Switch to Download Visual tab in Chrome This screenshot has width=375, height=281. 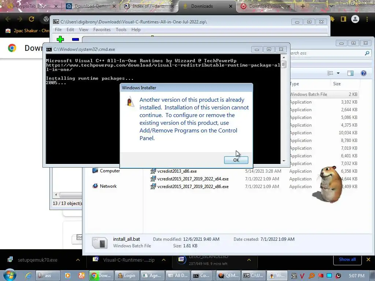[x=264, y=6]
